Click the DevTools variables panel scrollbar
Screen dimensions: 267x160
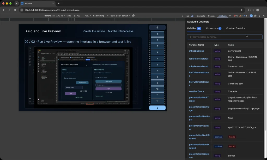(x=265, y=75)
